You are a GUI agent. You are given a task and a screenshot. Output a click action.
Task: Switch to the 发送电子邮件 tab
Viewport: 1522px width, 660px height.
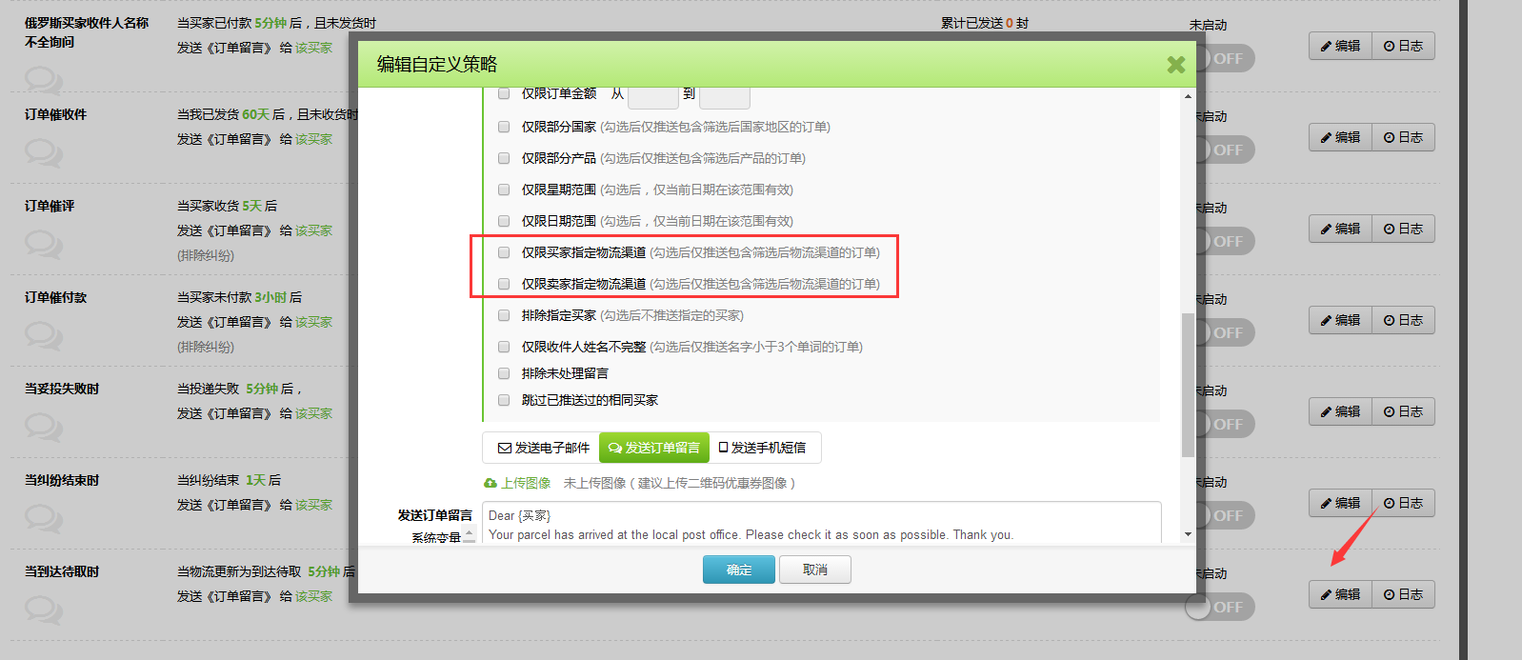(x=543, y=448)
